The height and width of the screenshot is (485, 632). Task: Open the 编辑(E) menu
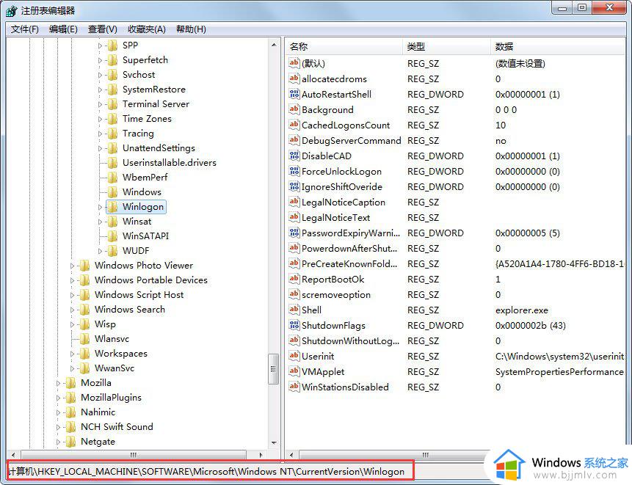63,29
